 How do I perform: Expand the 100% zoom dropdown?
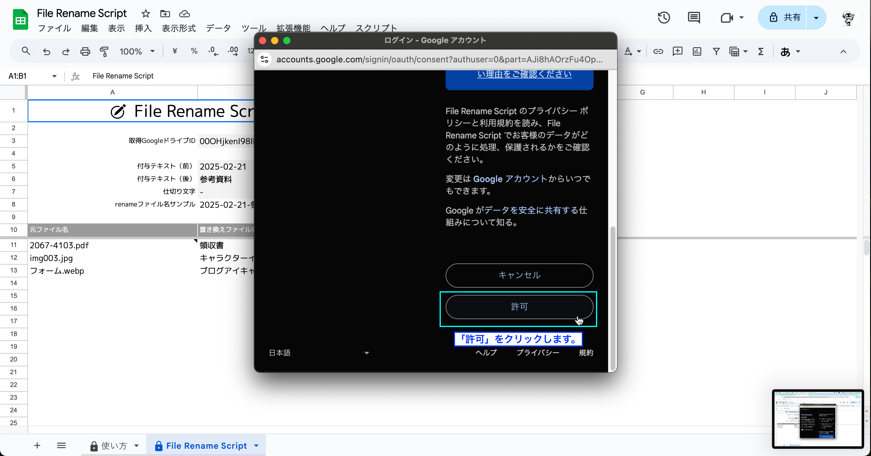point(137,51)
